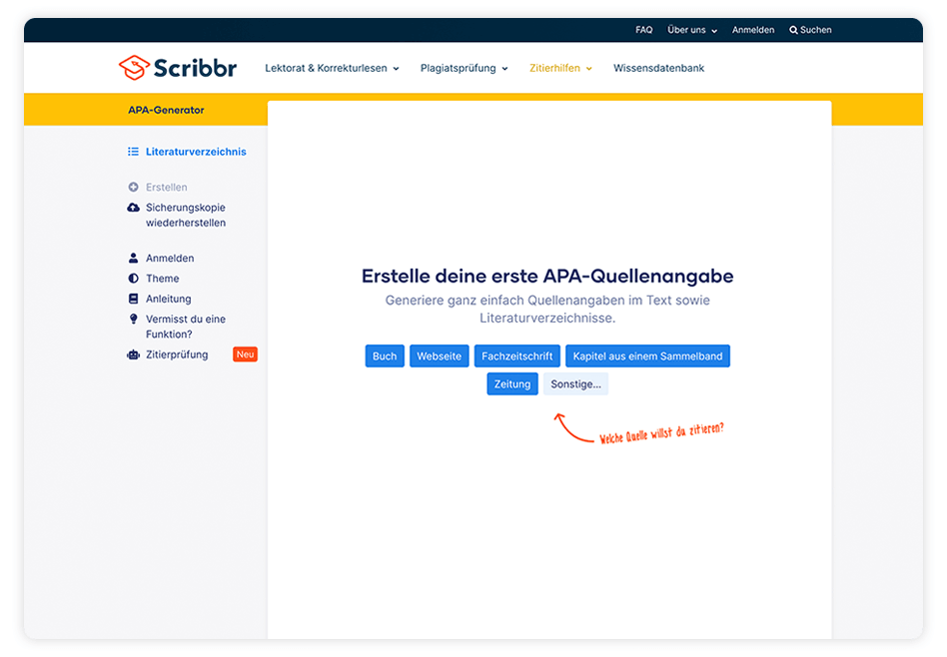Select the Zitierprüfung robot icon
Screen dimensions: 947x657
[135, 354]
